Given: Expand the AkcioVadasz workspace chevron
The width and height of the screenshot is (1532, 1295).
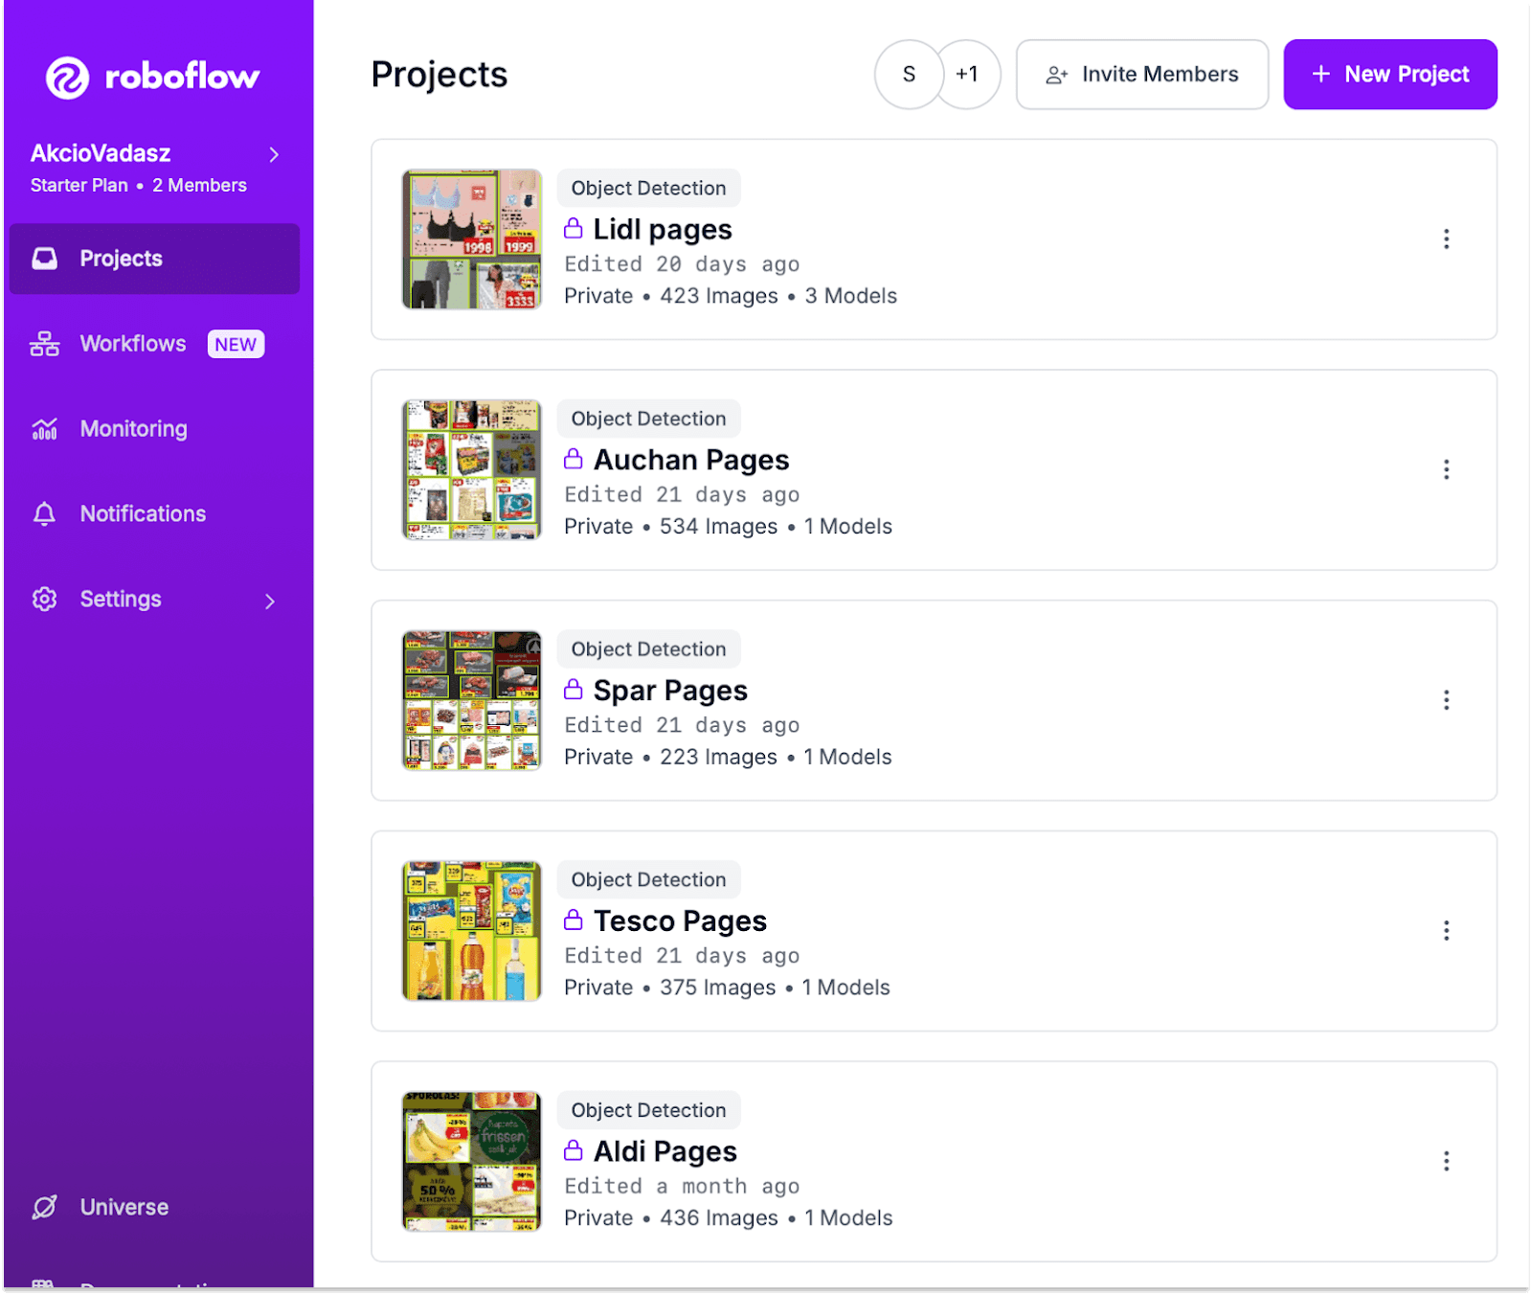Looking at the screenshot, I should [x=274, y=154].
